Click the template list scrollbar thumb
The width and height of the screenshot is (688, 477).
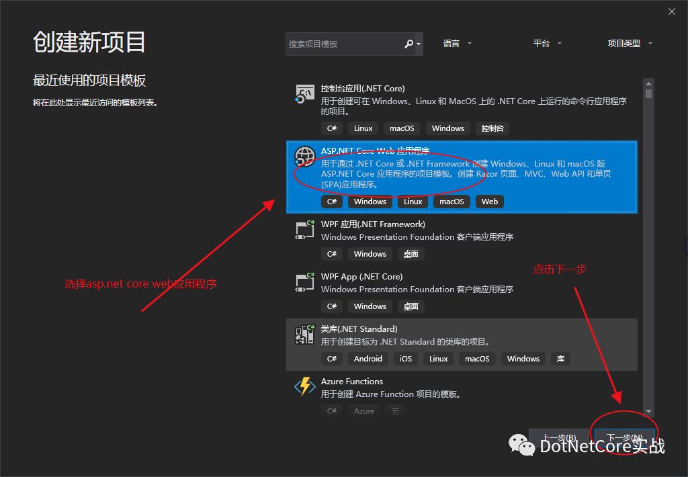tap(648, 93)
